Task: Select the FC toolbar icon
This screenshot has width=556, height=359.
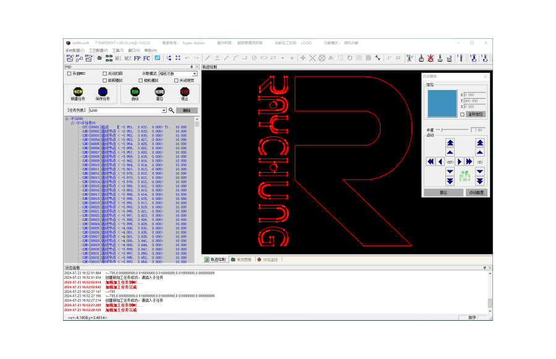Action: 146,58
